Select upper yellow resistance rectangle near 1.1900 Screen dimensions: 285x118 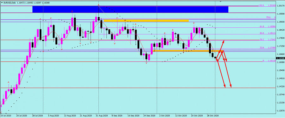pyautogui.click(x=146, y=21)
